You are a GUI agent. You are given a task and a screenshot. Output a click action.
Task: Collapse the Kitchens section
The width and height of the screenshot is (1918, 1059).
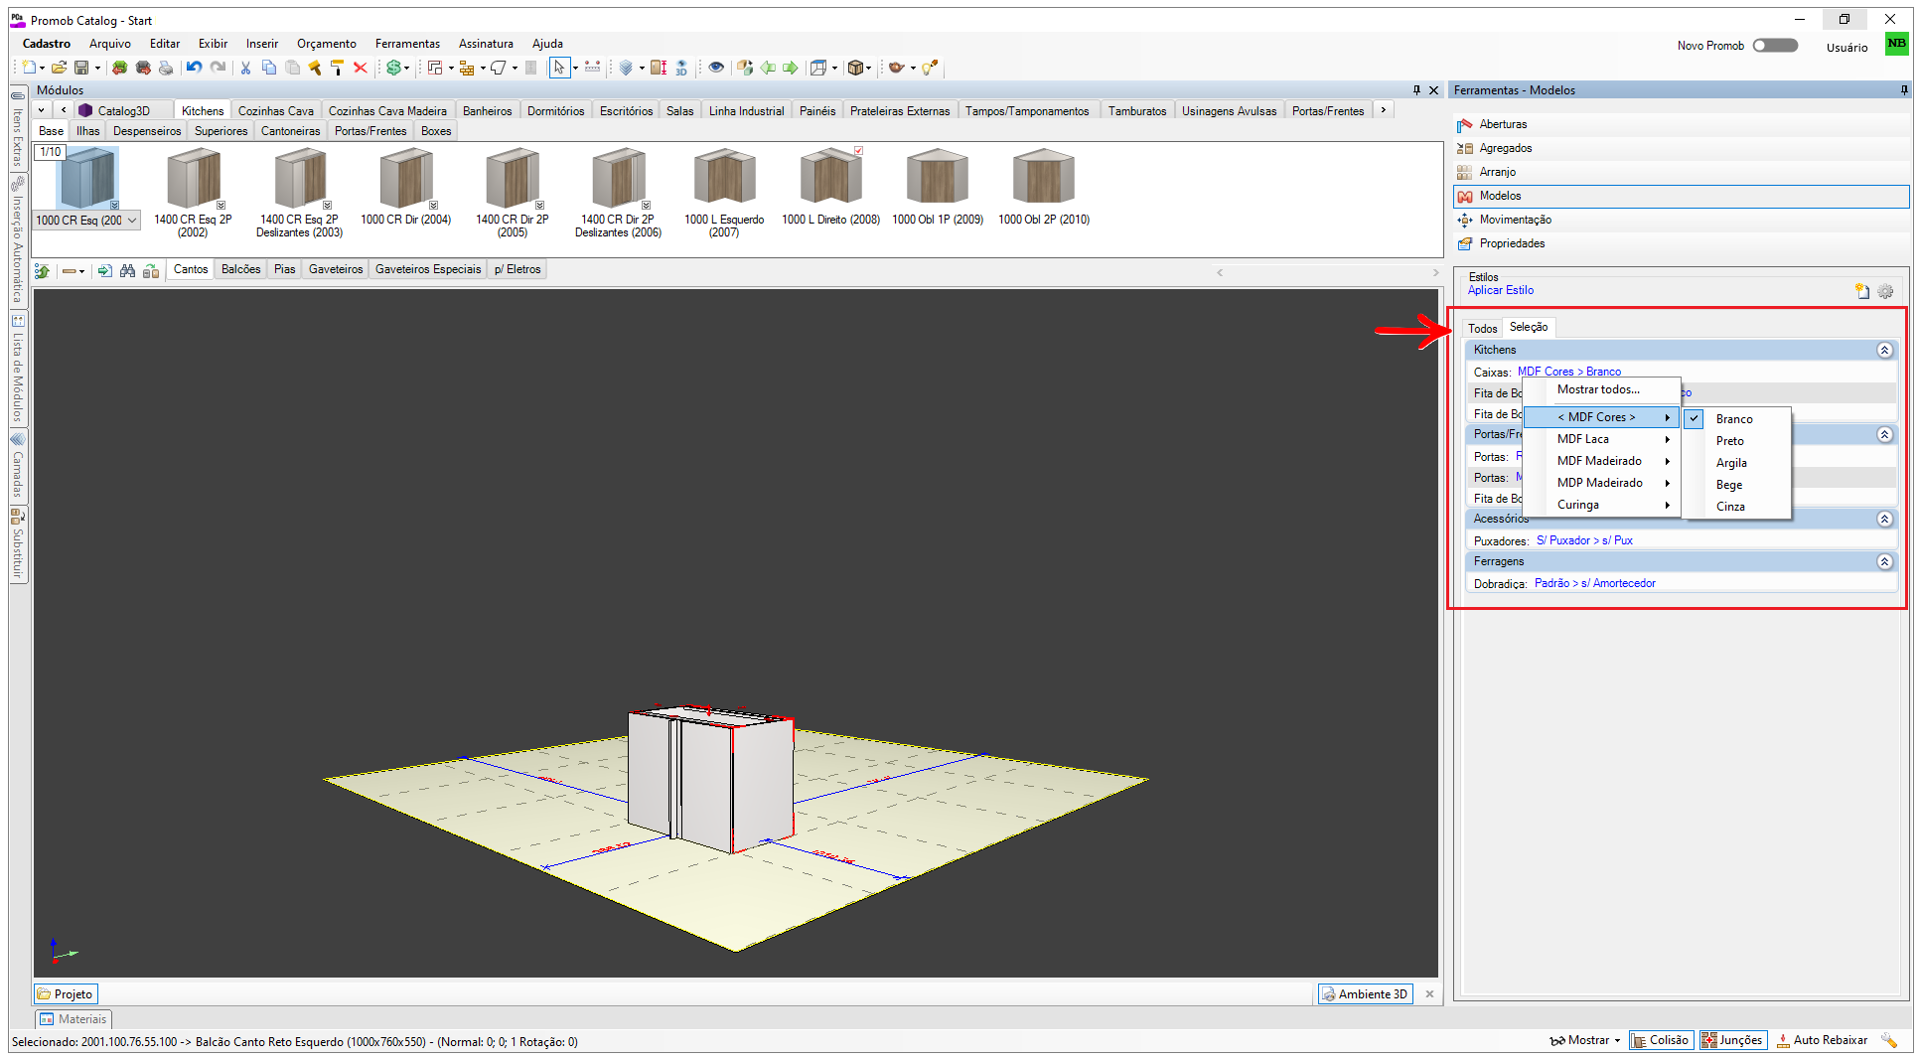(x=1884, y=351)
